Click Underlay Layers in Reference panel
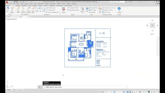The width and height of the screenshot is (165, 93). pos(51,8)
